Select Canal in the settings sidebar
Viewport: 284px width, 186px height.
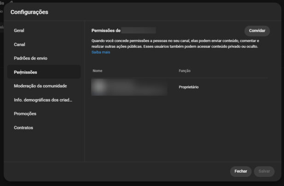pos(20,45)
